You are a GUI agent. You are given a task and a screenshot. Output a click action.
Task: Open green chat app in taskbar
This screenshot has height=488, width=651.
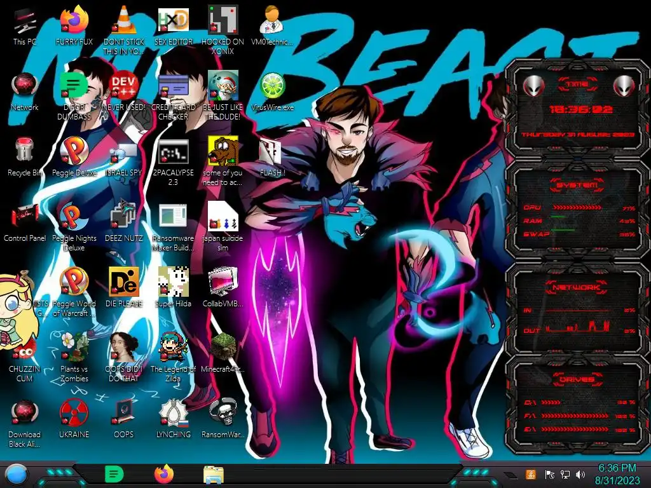[x=114, y=474]
